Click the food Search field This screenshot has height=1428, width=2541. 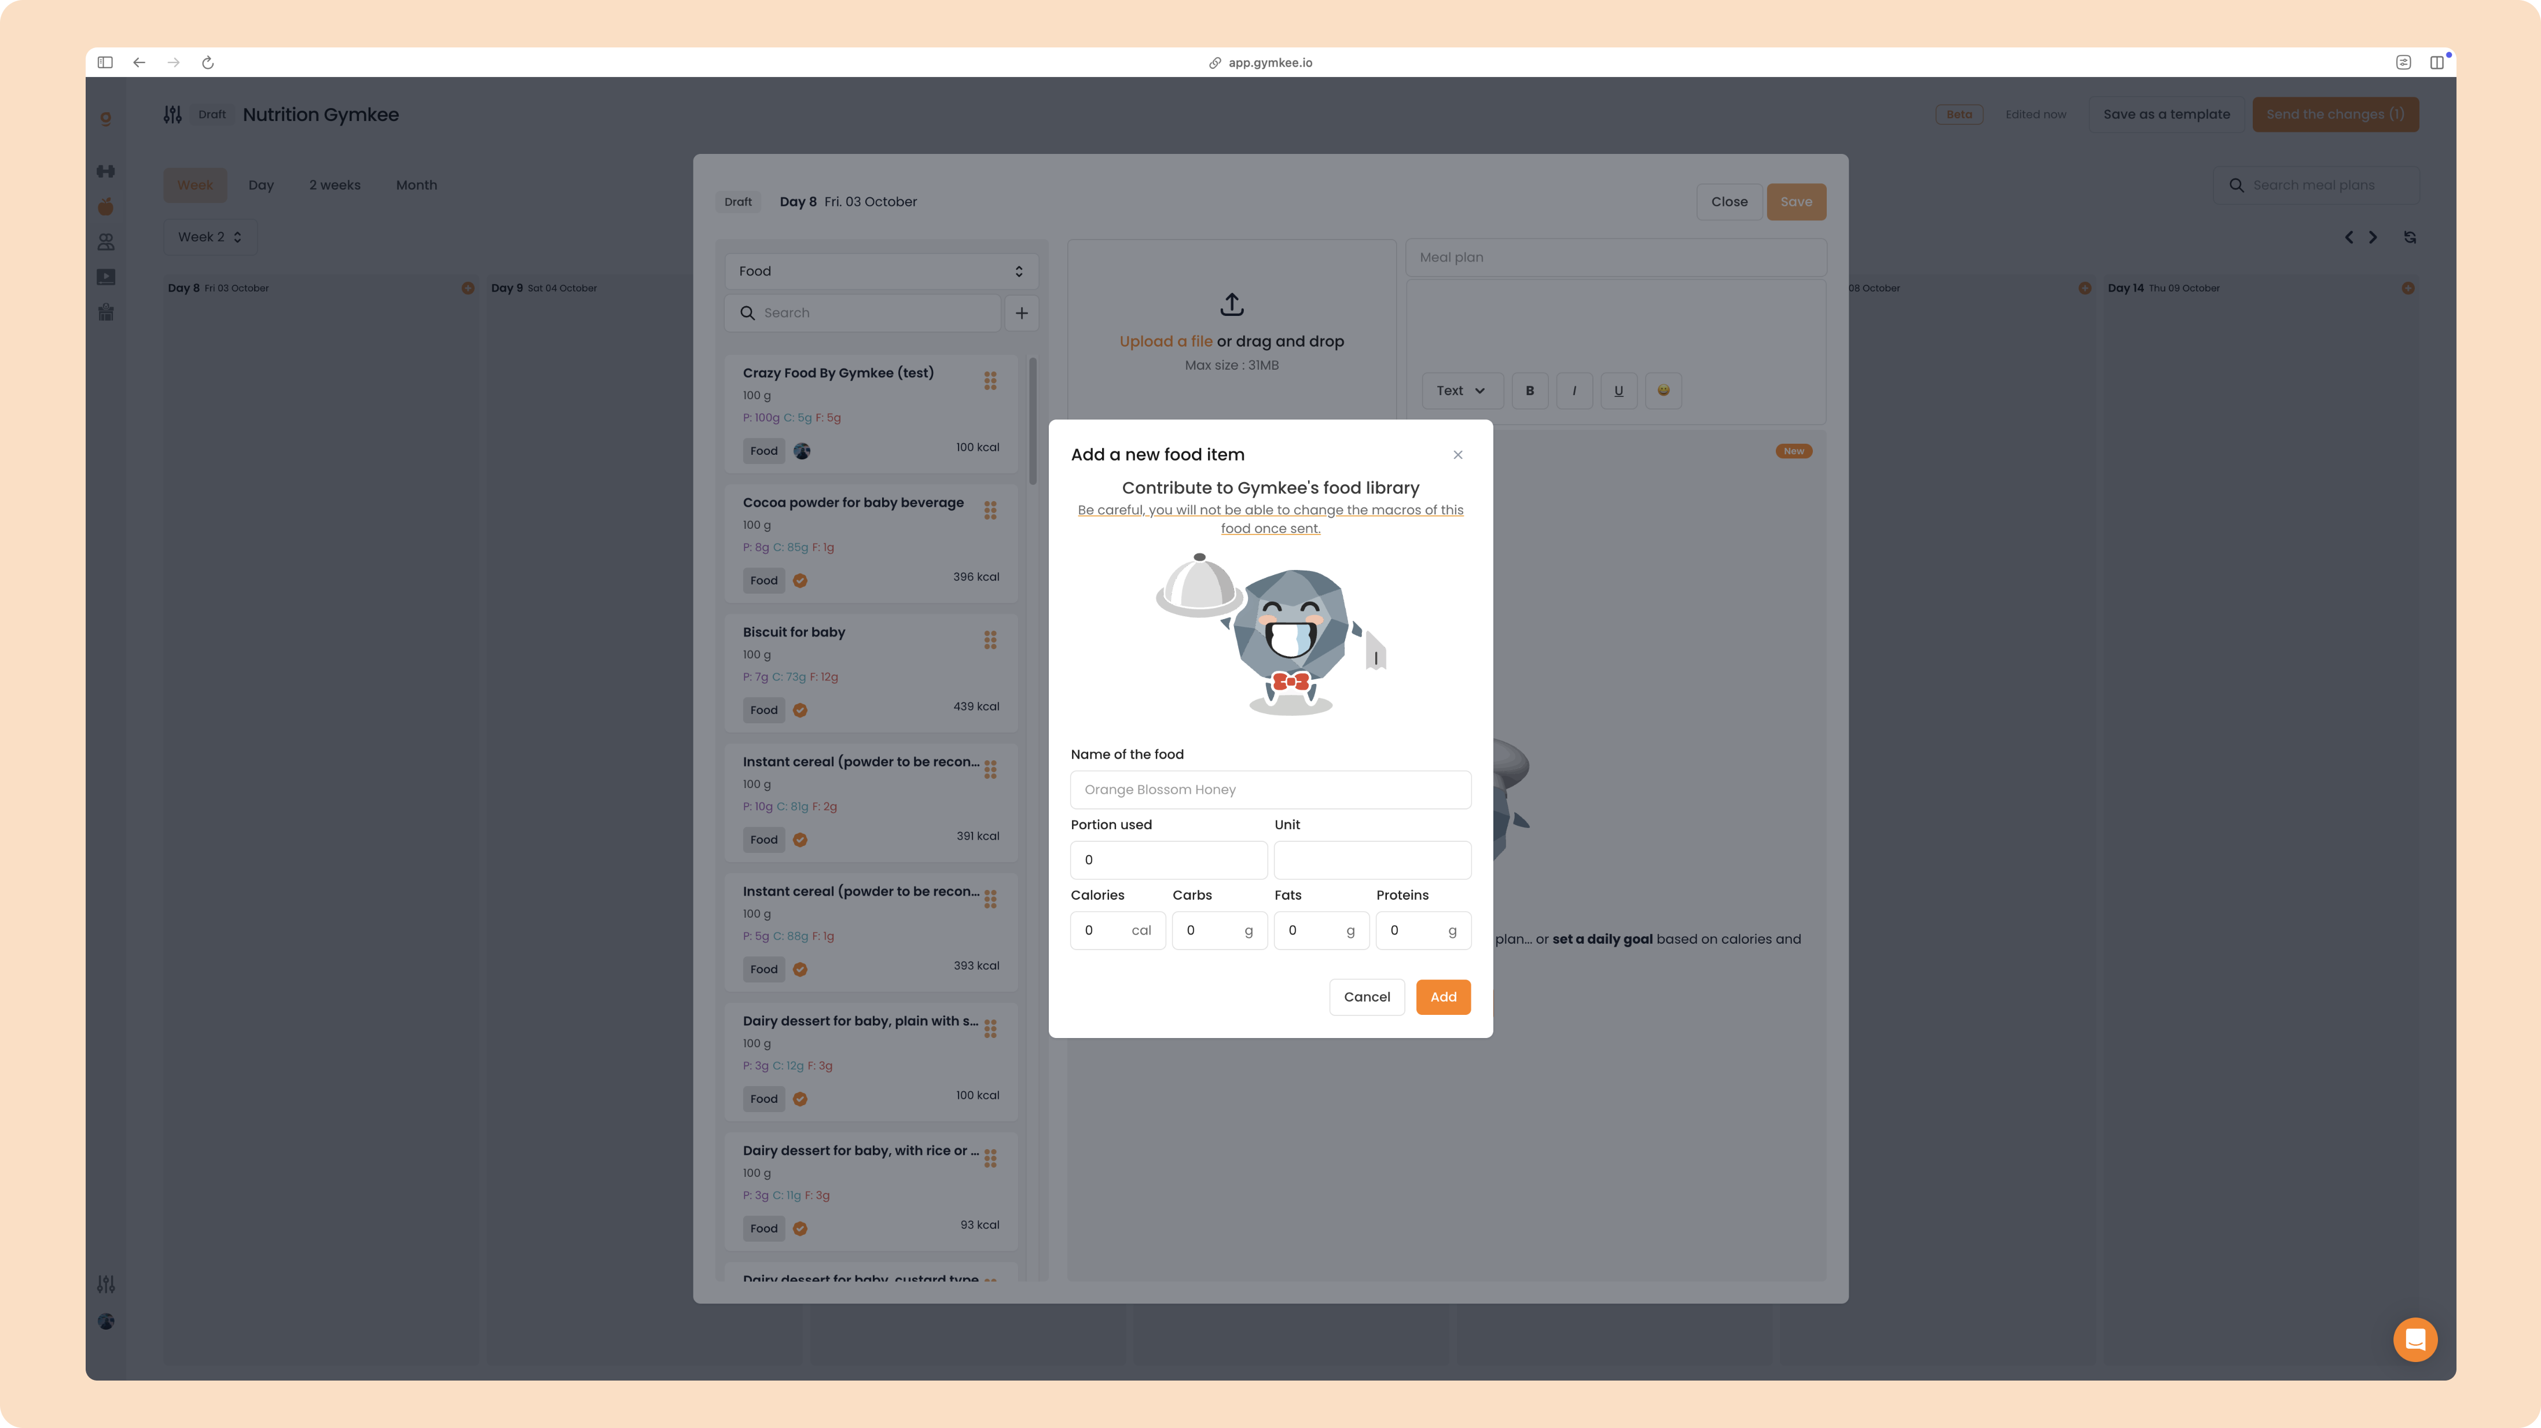863,312
